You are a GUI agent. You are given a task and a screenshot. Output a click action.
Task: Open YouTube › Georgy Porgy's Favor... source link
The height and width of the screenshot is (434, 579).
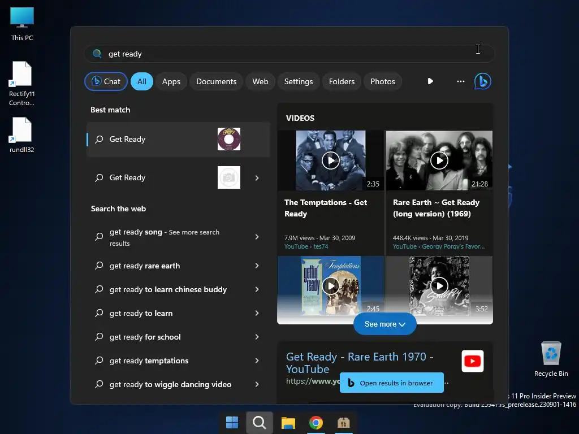(439, 246)
